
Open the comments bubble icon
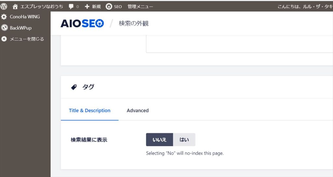click(x=71, y=6)
